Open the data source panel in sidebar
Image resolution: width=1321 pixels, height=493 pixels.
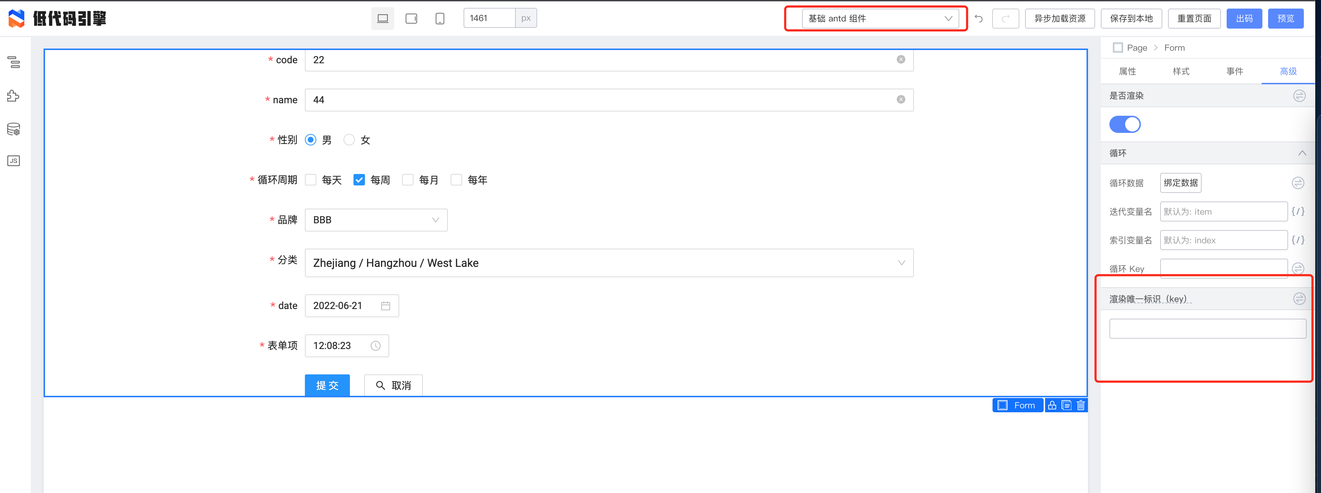[x=13, y=129]
